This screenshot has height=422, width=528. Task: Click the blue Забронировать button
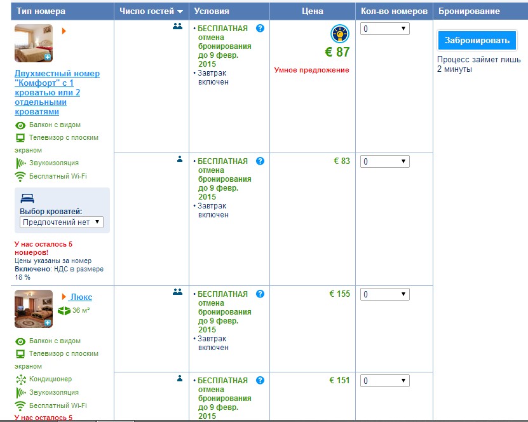click(477, 41)
